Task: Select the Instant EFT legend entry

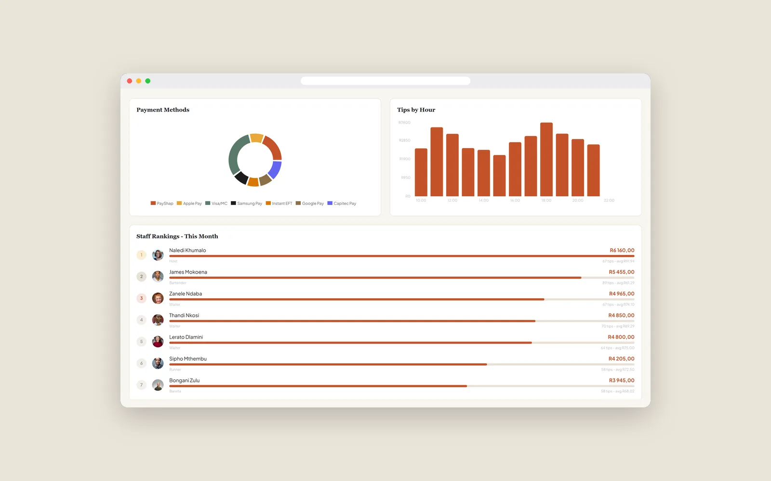Action: [279, 203]
